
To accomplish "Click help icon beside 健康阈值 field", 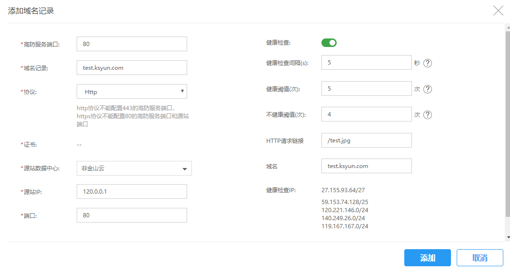I will pyautogui.click(x=428, y=89).
